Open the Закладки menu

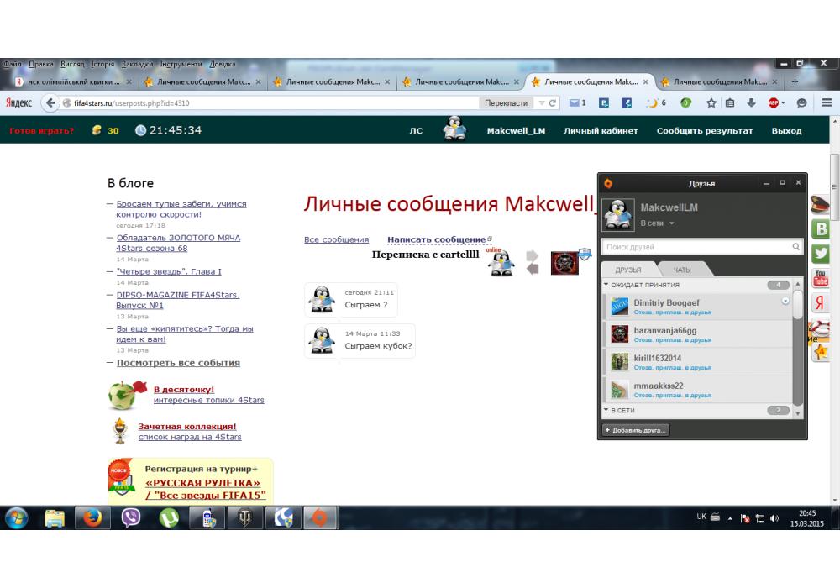coord(137,64)
